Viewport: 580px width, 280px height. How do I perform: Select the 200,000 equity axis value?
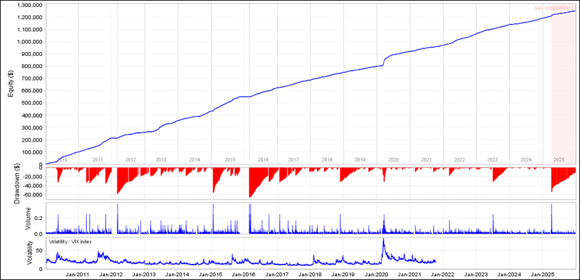(x=33, y=140)
